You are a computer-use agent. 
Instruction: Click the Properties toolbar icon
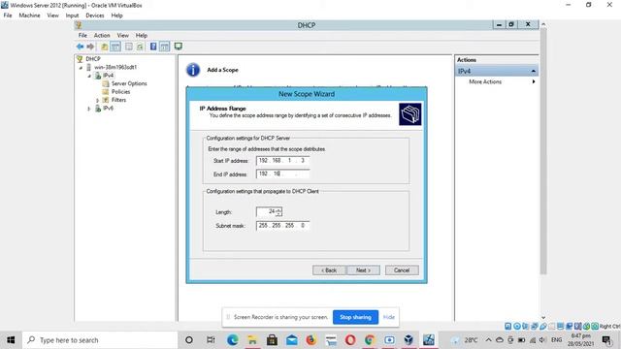tap(129, 47)
